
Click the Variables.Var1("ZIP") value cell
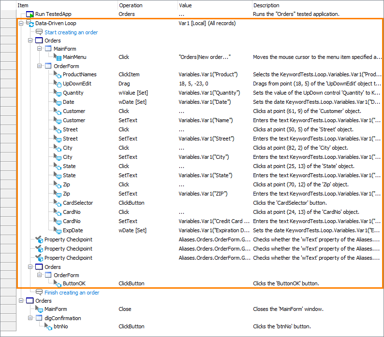(x=203, y=194)
